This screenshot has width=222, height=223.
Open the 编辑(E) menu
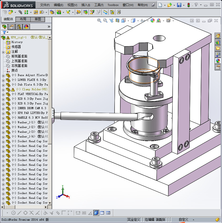(58, 5)
